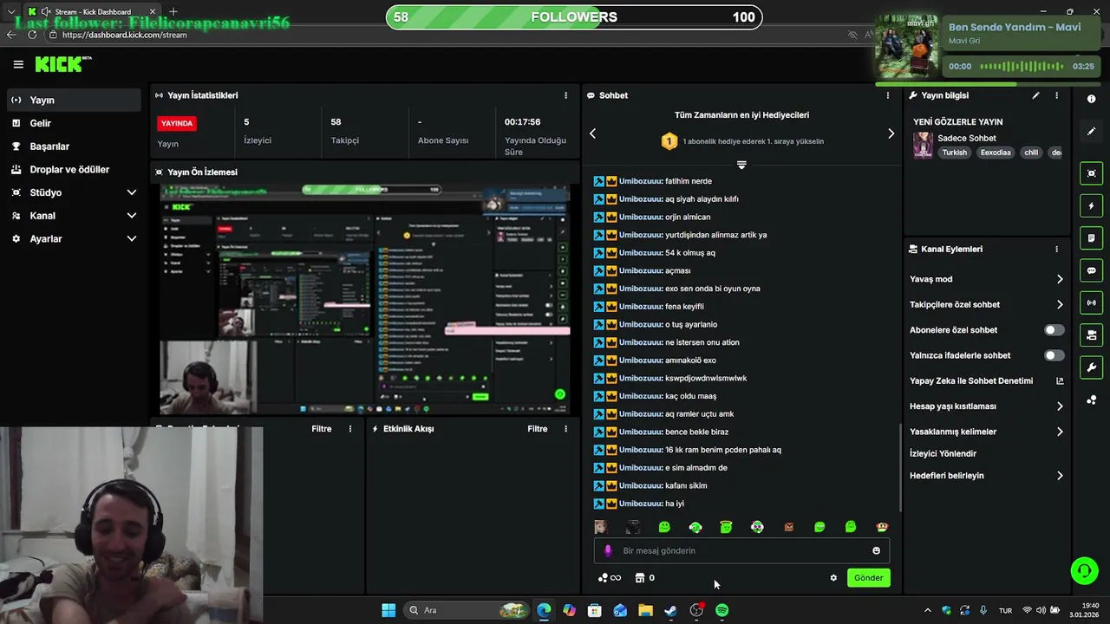Select Yayın in the sidebar

(74, 100)
